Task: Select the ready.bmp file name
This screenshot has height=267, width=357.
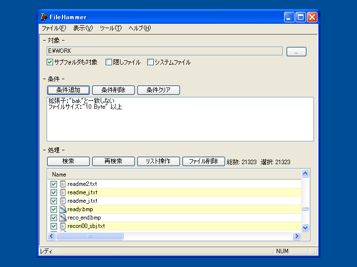Action: (x=80, y=209)
